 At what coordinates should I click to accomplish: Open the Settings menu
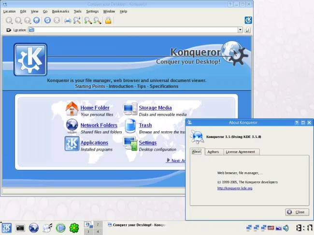92,12
